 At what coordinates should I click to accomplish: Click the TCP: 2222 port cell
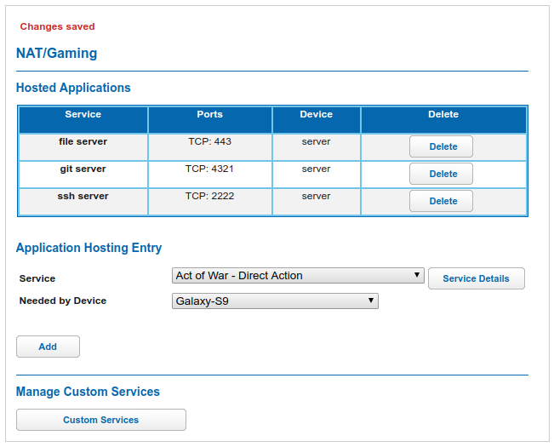tap(209, 196)
